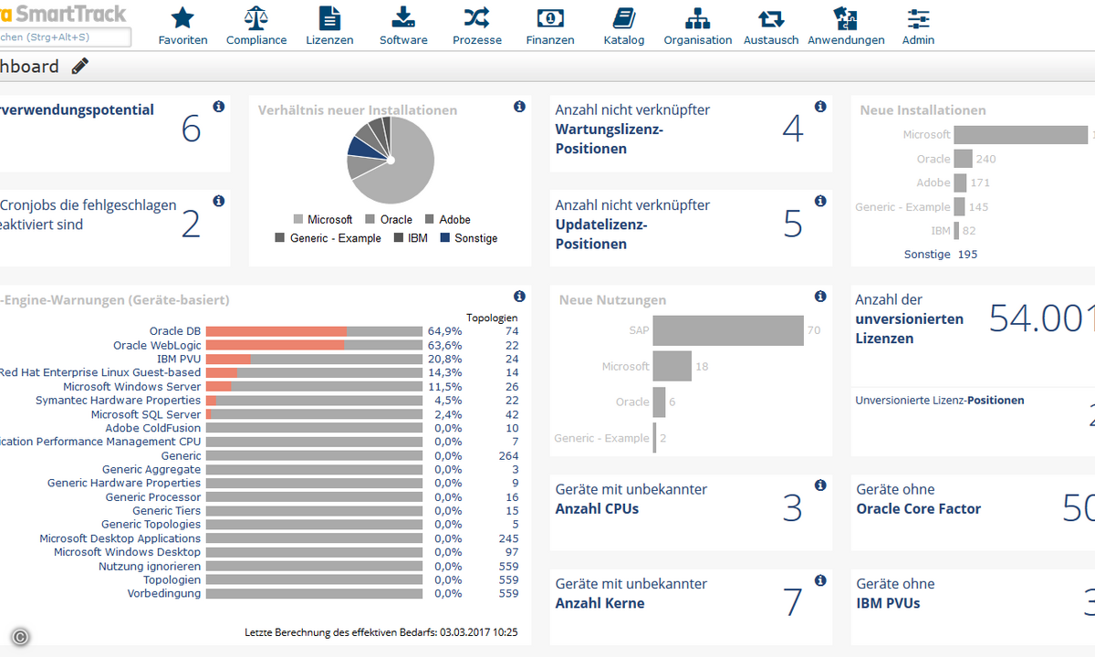Image resolution: width=1095 pixels, height=657 pixels.
Task: Click Microsoft bar in Neue Nutzungen
Action: 673,366
